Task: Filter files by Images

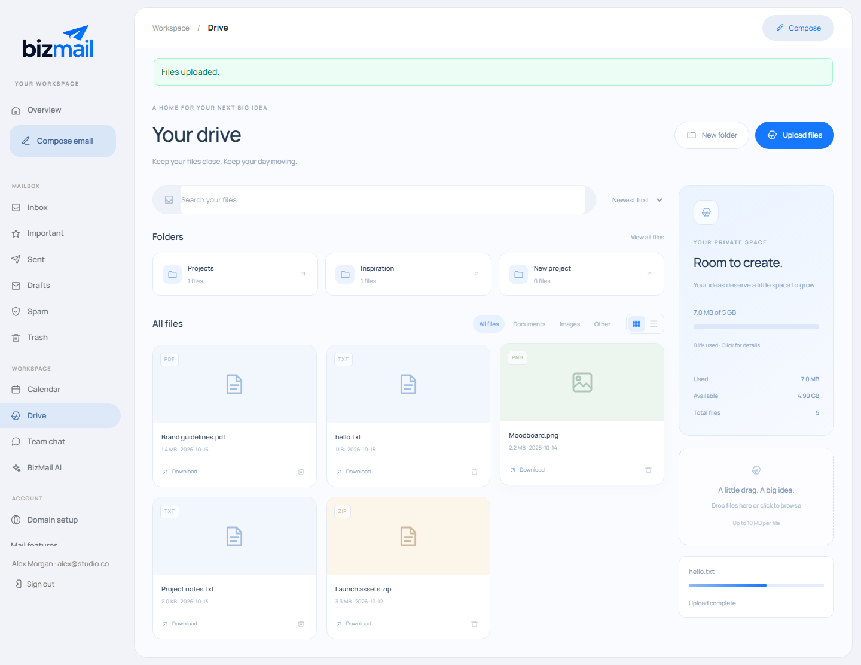Action: point(570,324)
